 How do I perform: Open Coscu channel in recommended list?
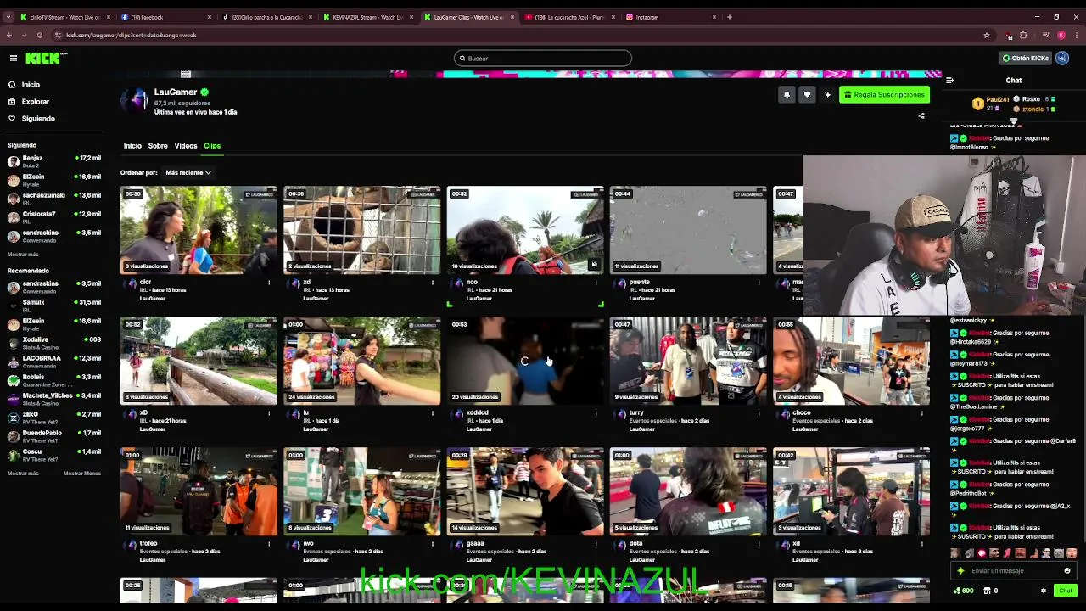tap(54, 455)
